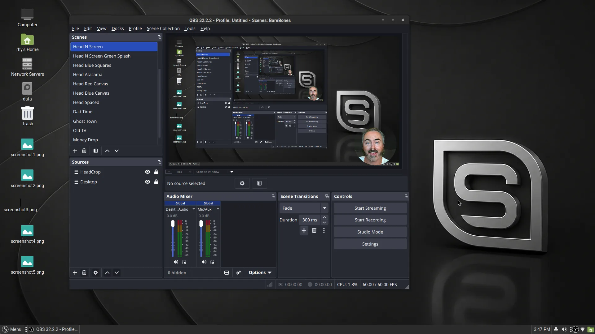
Task: Open source properties gear in Sources toolbar
Action: (95, 272)
